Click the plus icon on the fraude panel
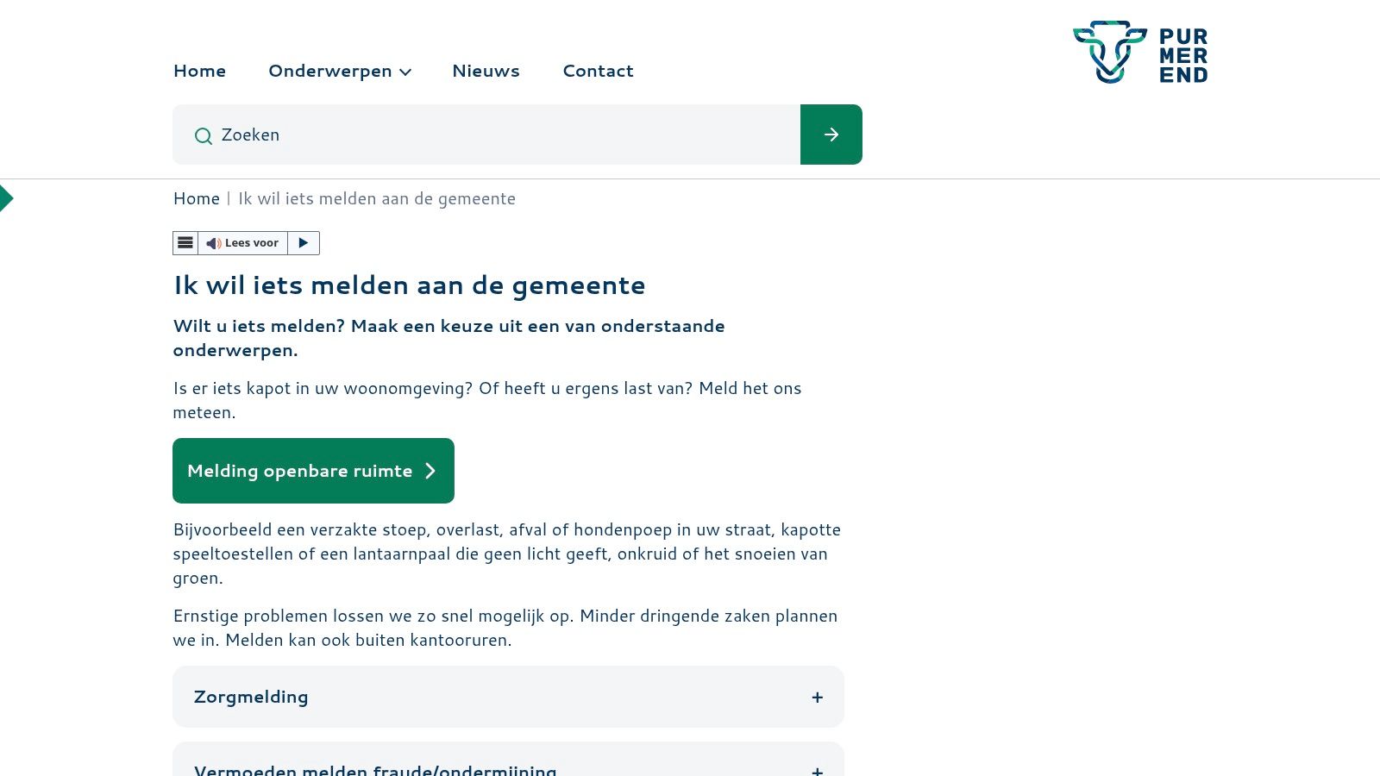This screenshot has width=1380, height=776. [817, 772]
